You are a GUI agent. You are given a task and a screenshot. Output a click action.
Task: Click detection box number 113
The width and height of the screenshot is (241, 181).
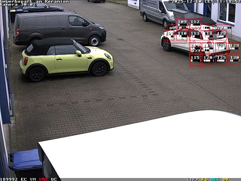click(195, 35)
